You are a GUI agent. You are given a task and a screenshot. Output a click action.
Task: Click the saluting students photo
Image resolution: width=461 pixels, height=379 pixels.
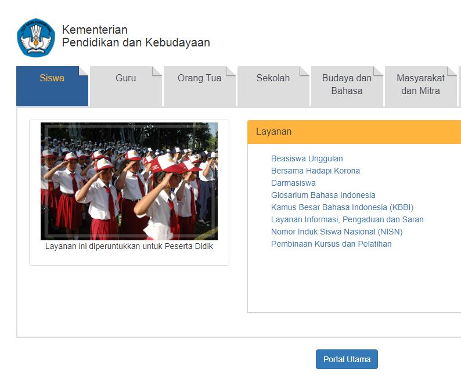(129, 181)
